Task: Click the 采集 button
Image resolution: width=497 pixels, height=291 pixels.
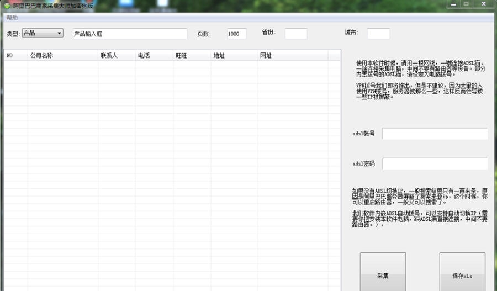Action: [x=383, y=272]
